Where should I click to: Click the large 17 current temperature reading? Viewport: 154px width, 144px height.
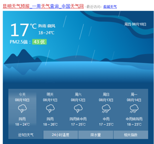click(x=20, y=30)
